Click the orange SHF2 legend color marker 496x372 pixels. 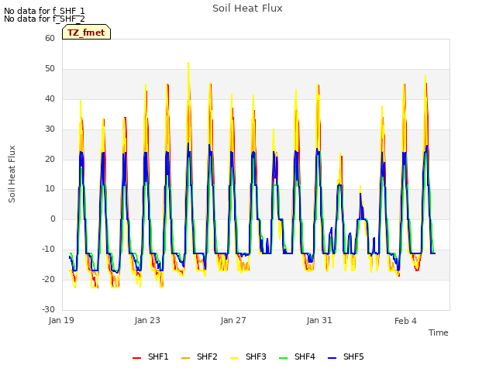186,358
